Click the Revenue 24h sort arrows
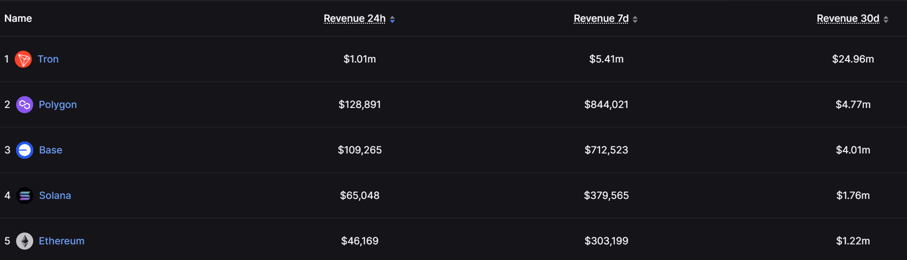The width and height of the screenshot is (907, 260). coord(393,19)
